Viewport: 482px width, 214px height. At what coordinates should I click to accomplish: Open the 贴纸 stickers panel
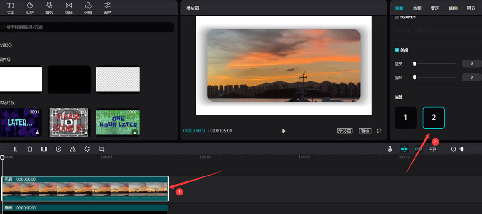click(30, 8)
